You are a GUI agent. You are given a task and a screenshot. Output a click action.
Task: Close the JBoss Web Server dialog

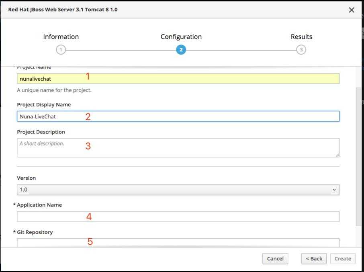(351, 10)
